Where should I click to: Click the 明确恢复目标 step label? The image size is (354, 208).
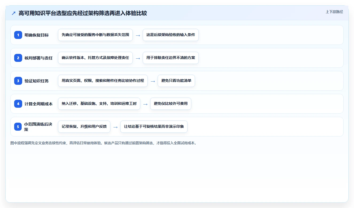(37, 35)
